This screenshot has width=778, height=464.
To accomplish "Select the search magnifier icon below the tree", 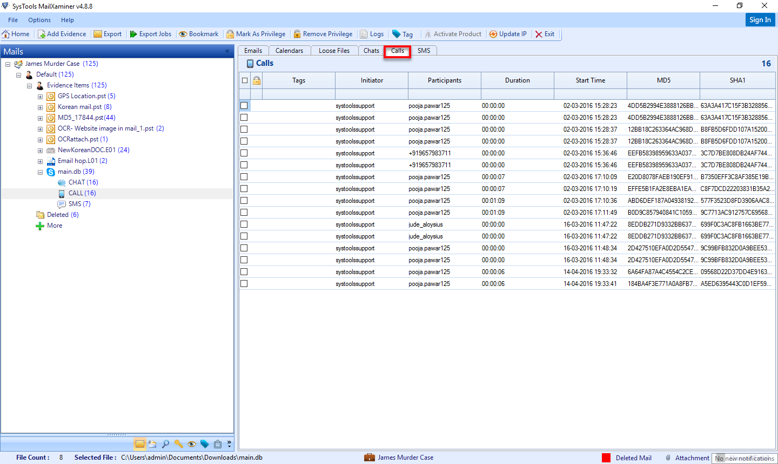I will [x=166, y=443].
